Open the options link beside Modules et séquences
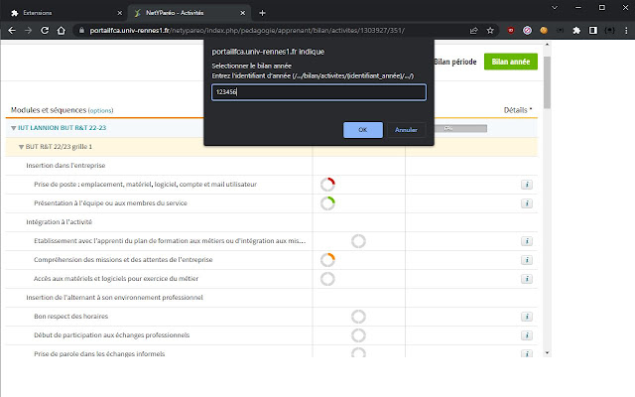 100,110
